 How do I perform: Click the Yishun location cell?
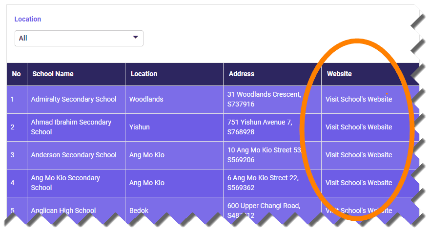[x=174, y=127]
